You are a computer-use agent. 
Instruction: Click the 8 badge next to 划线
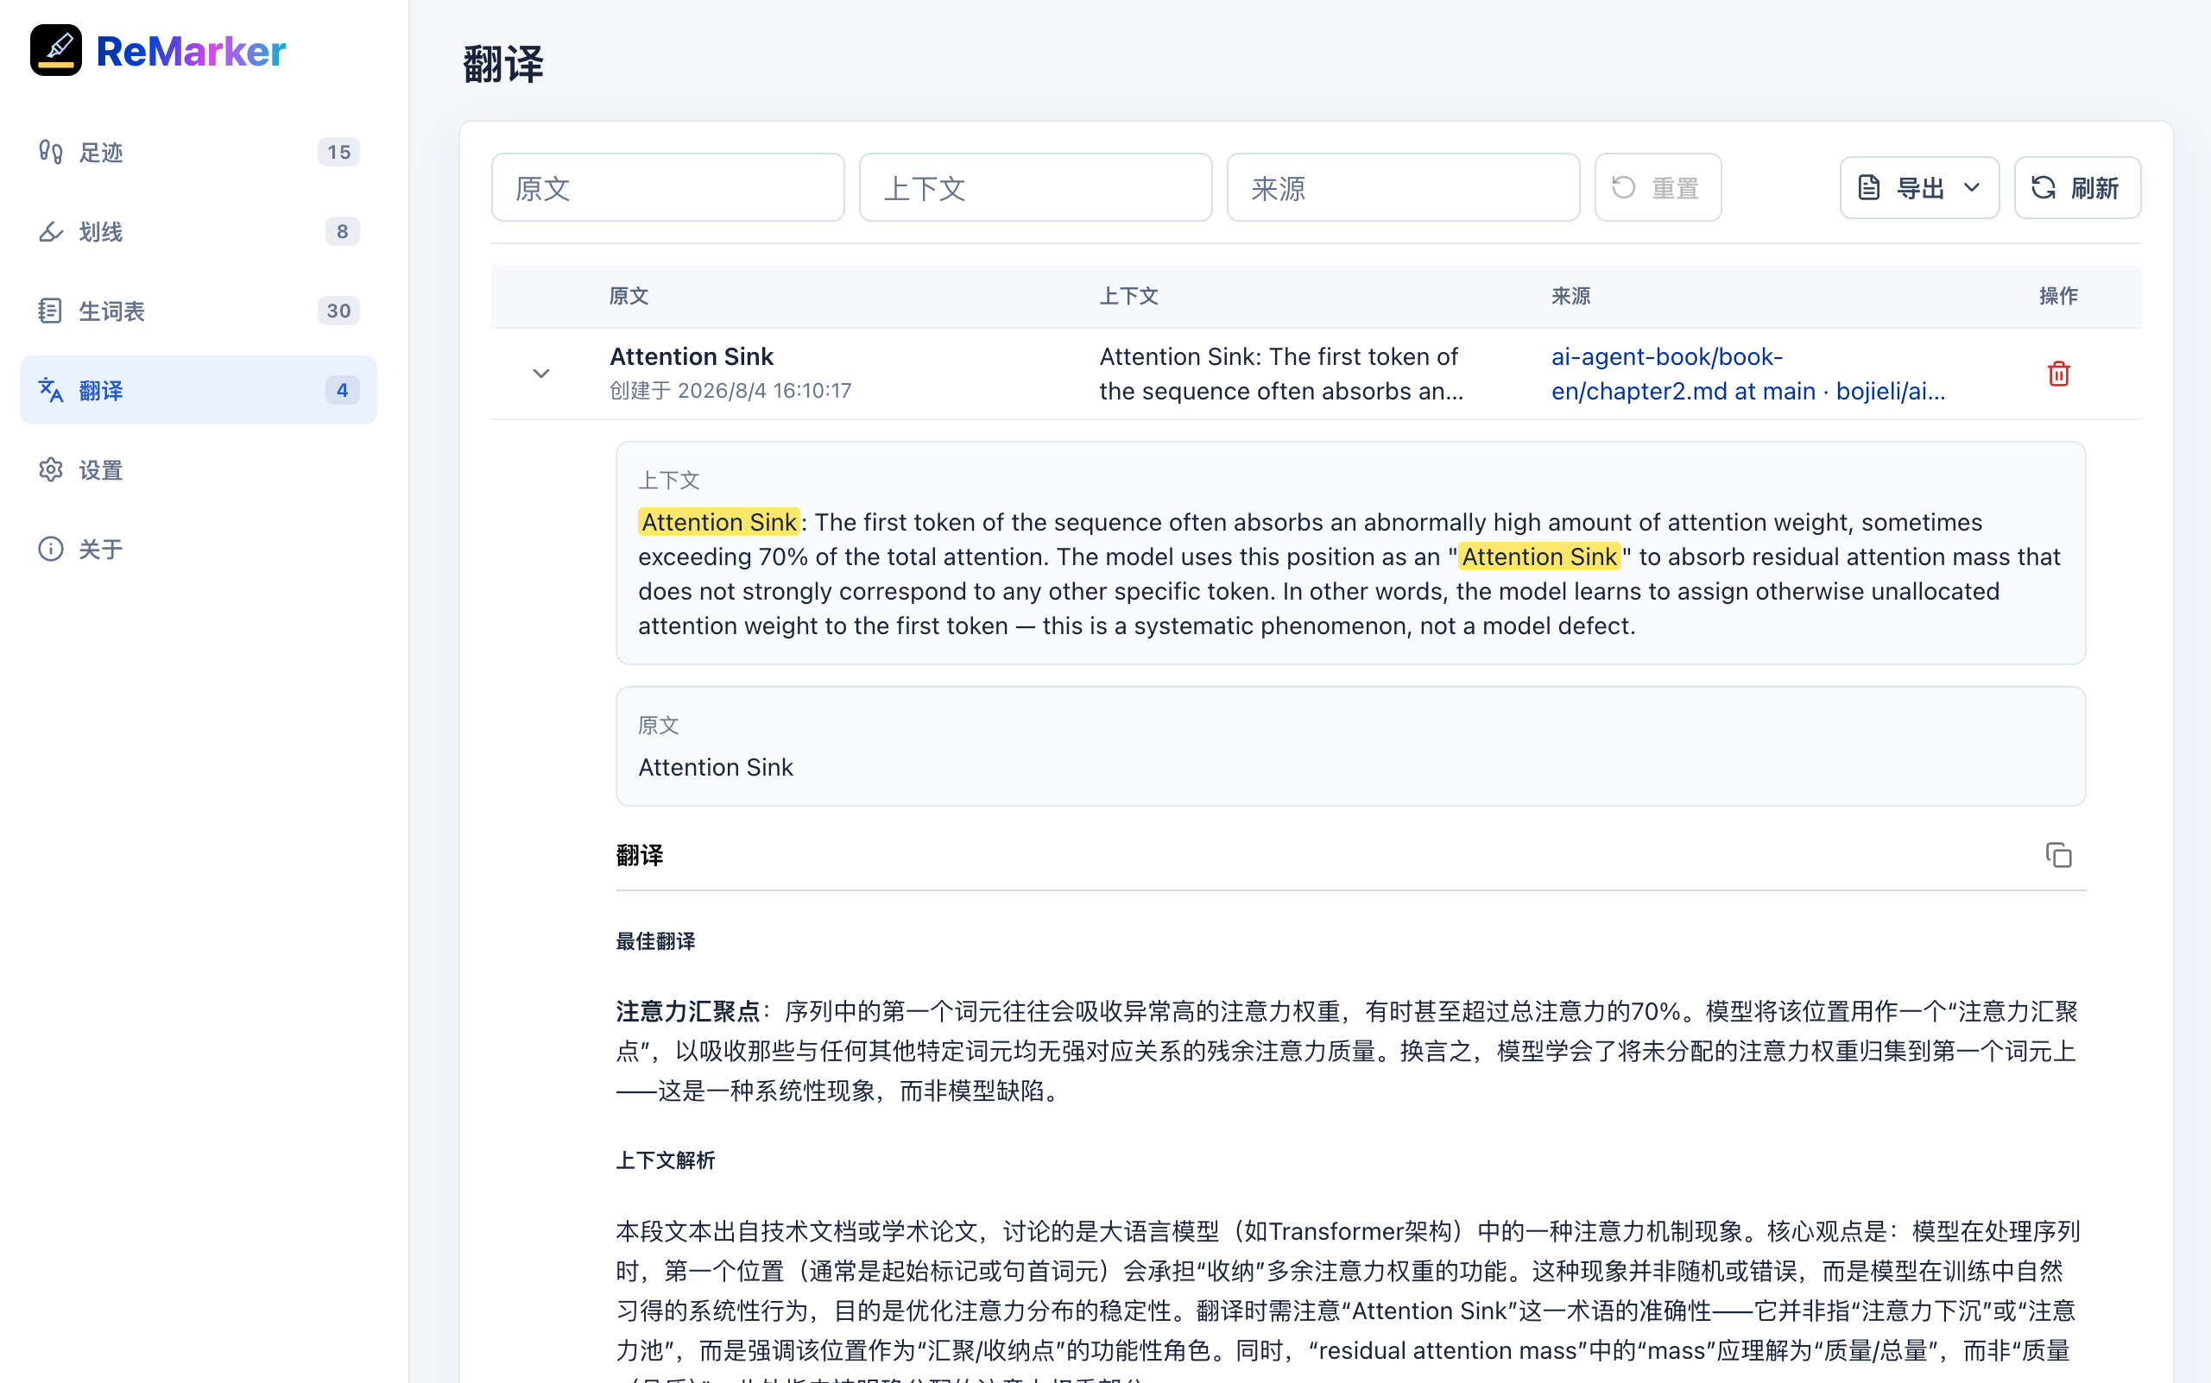tap(342, 231)
